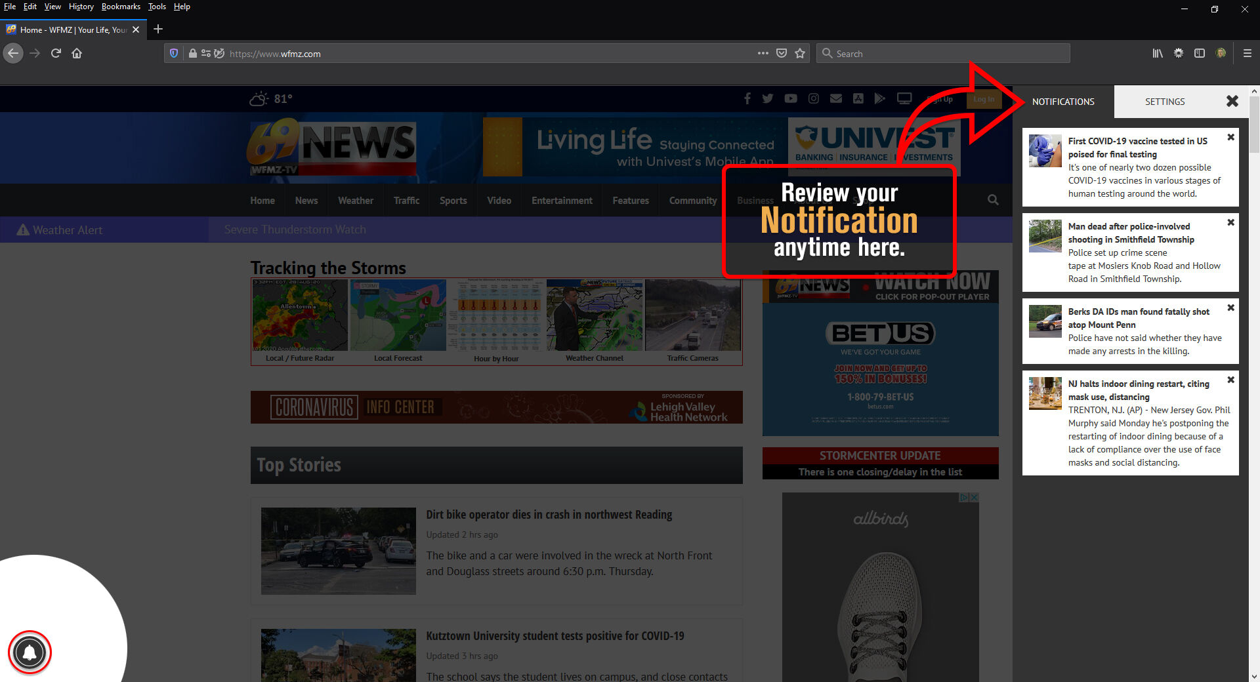The width and height of the screenshot is (1260, 682).
Task: Open the Community nav item
Action: coord(693,201)
